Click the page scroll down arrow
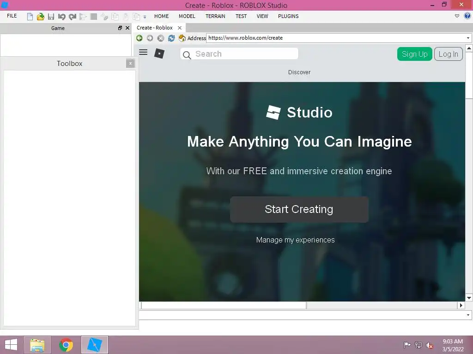473x354 pixels. click(x=469, y=298)
